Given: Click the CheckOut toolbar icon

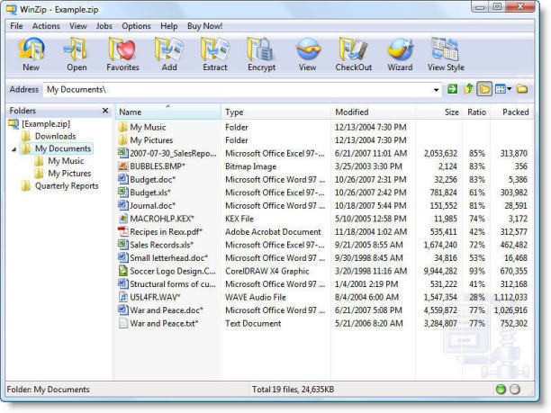Looking at the screenshot, I should point(354,53).
